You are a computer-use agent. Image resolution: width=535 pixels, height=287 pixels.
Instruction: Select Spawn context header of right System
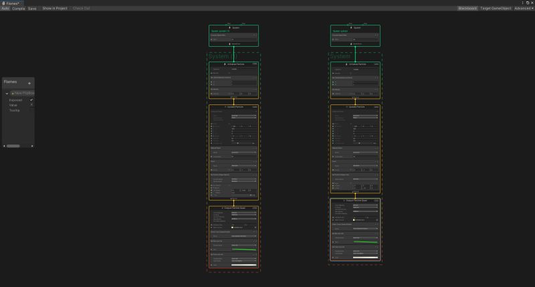click(x=355, y=27)
